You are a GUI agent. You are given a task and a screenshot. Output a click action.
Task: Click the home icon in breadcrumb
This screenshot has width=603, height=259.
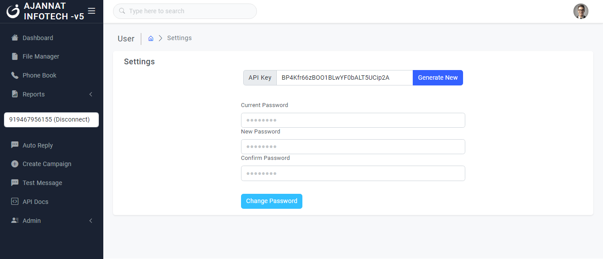(151, 38)
